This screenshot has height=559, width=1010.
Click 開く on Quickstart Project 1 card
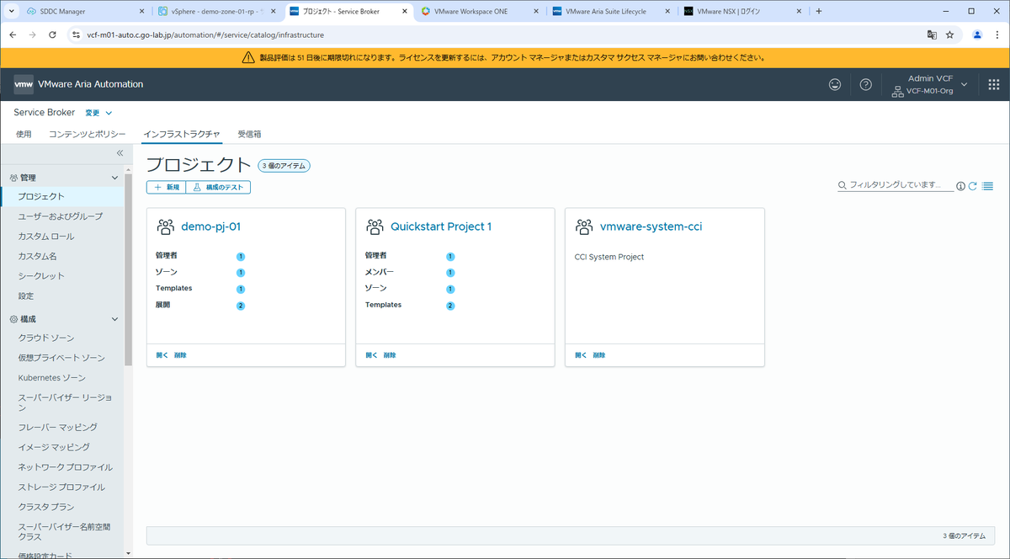tap(371, 355)
